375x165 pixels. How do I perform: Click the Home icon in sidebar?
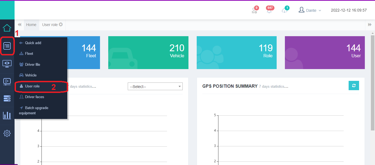7,28
